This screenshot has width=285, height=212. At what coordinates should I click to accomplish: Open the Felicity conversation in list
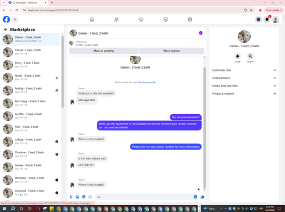(x=31, y=90)
